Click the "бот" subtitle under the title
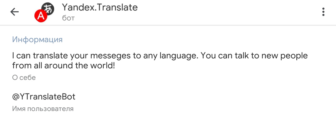 pyautogui.click(x=68, y=18)
